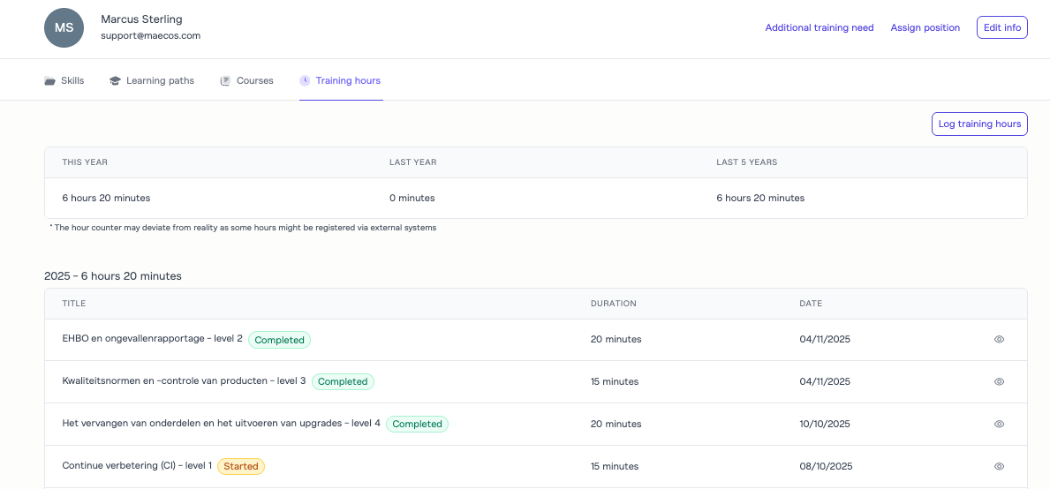View details of Kwaliteitsnormen level 3 entry
Screen dimensions: 1050x489
[x=999, y=381]
